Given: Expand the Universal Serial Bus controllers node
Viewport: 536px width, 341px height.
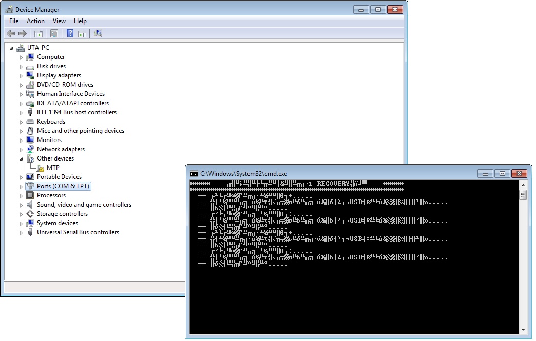Looking at the screenshot, I should click(22, 233).
